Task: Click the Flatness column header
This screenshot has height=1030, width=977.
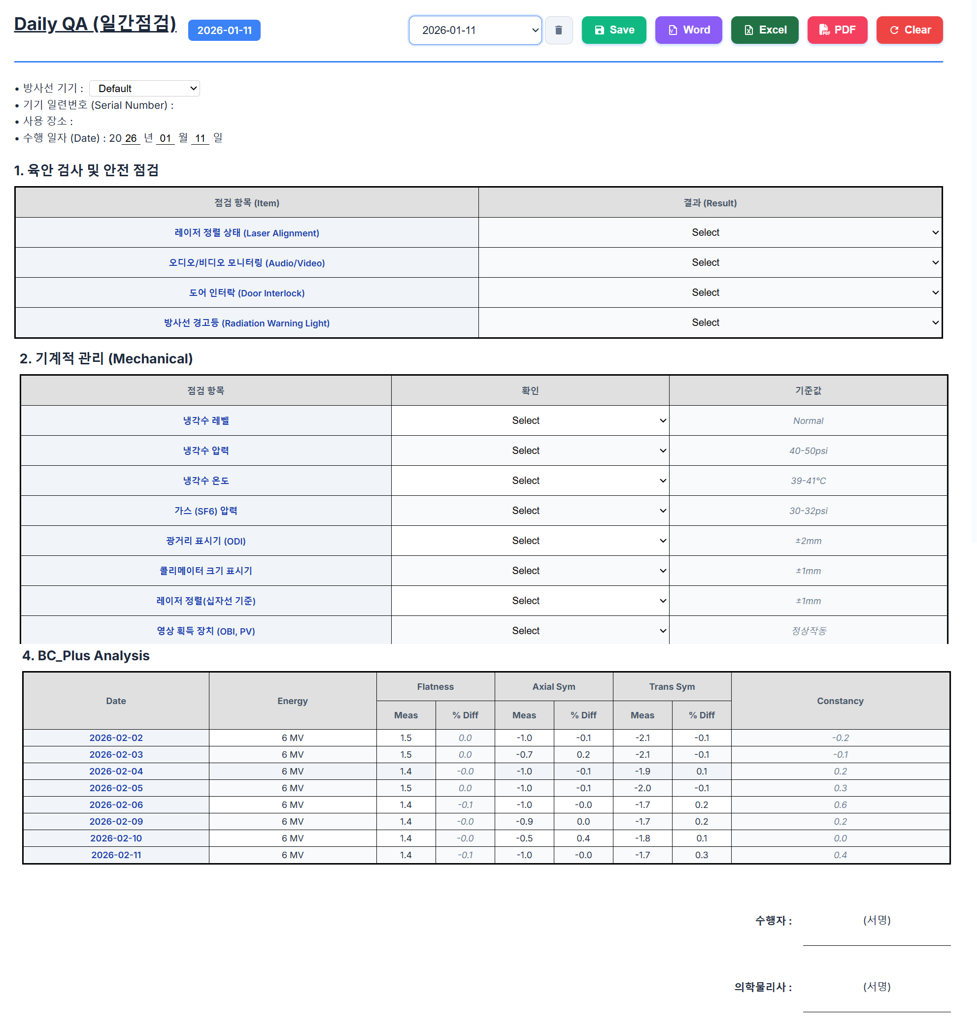Action: (x=436, y=687)
